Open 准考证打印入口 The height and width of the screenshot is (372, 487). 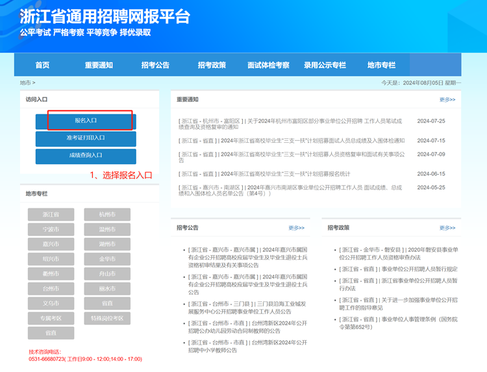(86, 138)
